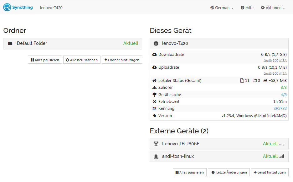Click Alles pausieren under Externe Geräte
The height and width of the screenshot is (182, 293).
point(190,172)
